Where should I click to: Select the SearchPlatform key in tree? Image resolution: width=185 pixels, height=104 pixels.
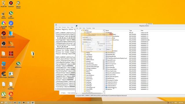pos(90,75)
